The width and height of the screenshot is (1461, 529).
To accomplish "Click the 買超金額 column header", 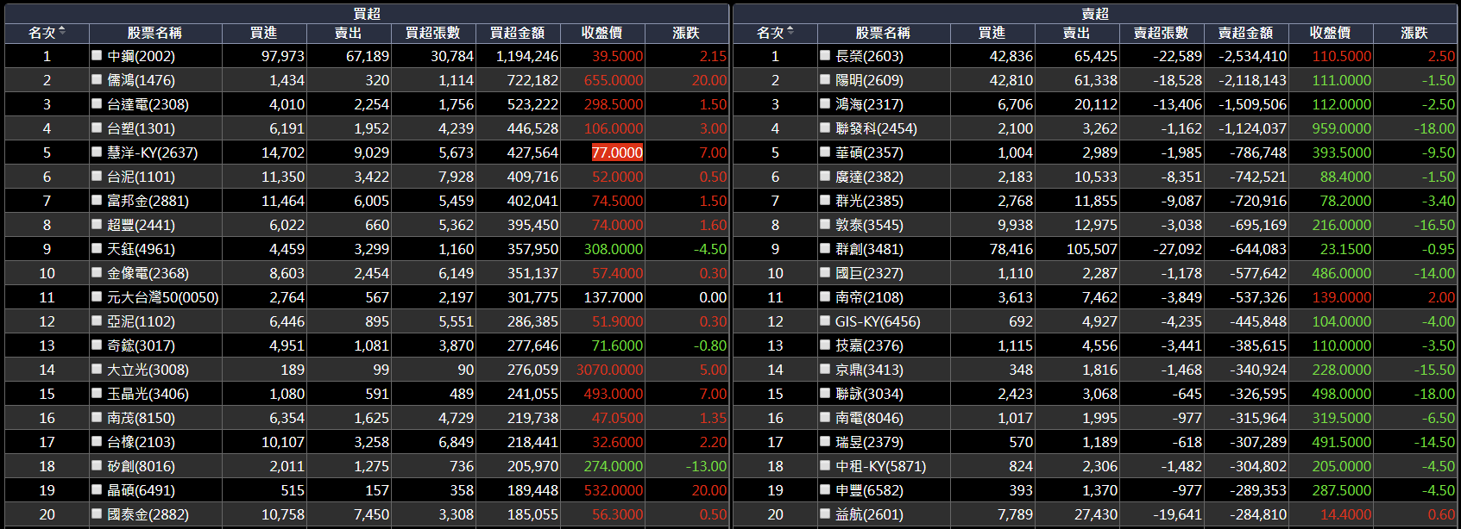I will (518, 33).
